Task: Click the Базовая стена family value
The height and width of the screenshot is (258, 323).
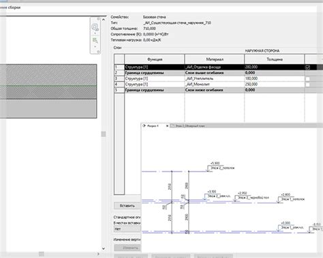Action: click(x=154, y=17)
